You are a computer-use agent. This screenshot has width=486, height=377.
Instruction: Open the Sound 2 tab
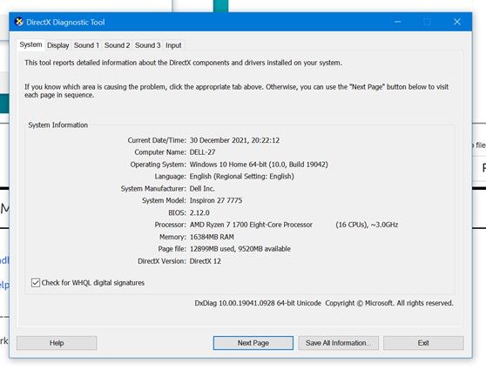tap(118, 45)
